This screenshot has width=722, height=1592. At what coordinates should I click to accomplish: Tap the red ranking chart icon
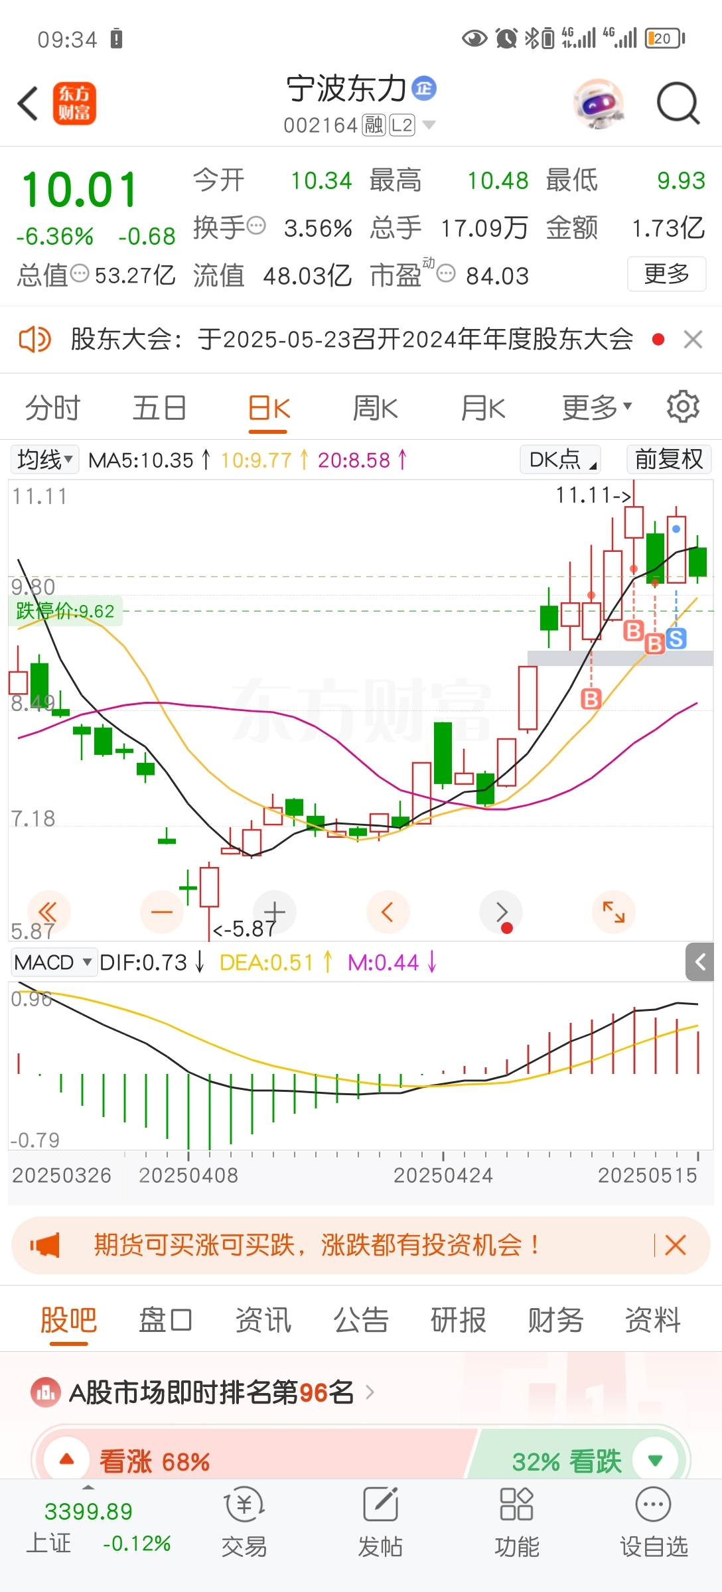coord(45,1392)
